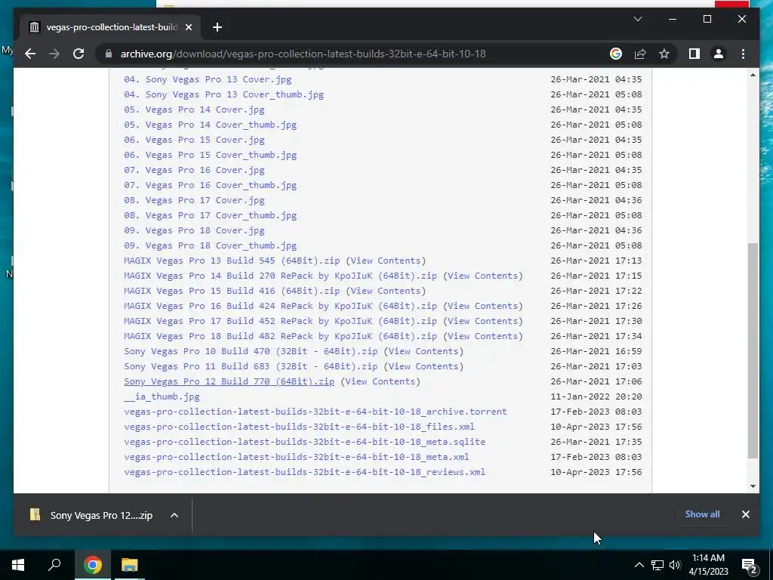This screenshot has width=773, height=580.
Task: Open Google account icon in address bar
Action: (x=616, y=54)
